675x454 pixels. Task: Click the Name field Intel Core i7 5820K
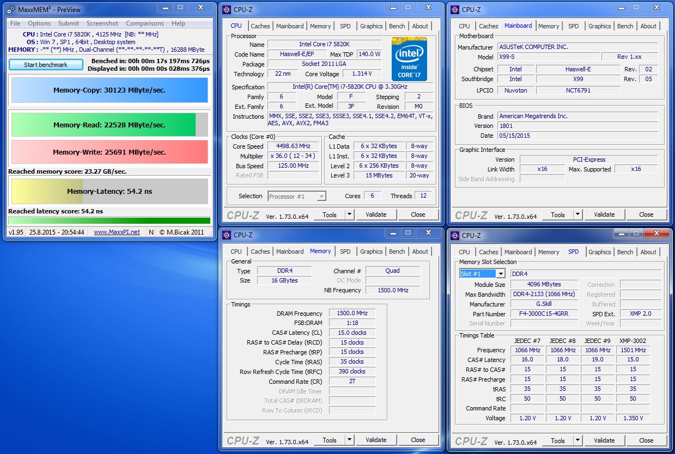[324, 45]
